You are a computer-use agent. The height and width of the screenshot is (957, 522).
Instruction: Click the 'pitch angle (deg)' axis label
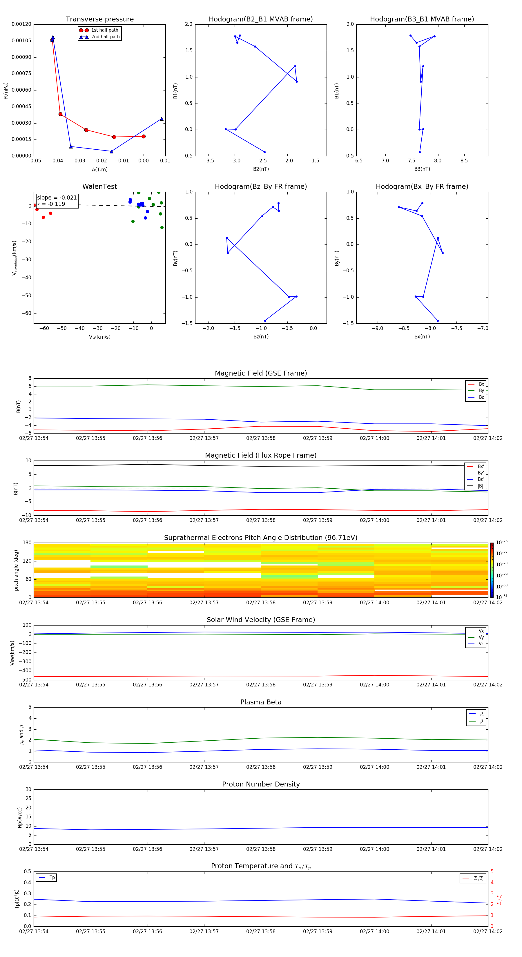coord(16,570)
